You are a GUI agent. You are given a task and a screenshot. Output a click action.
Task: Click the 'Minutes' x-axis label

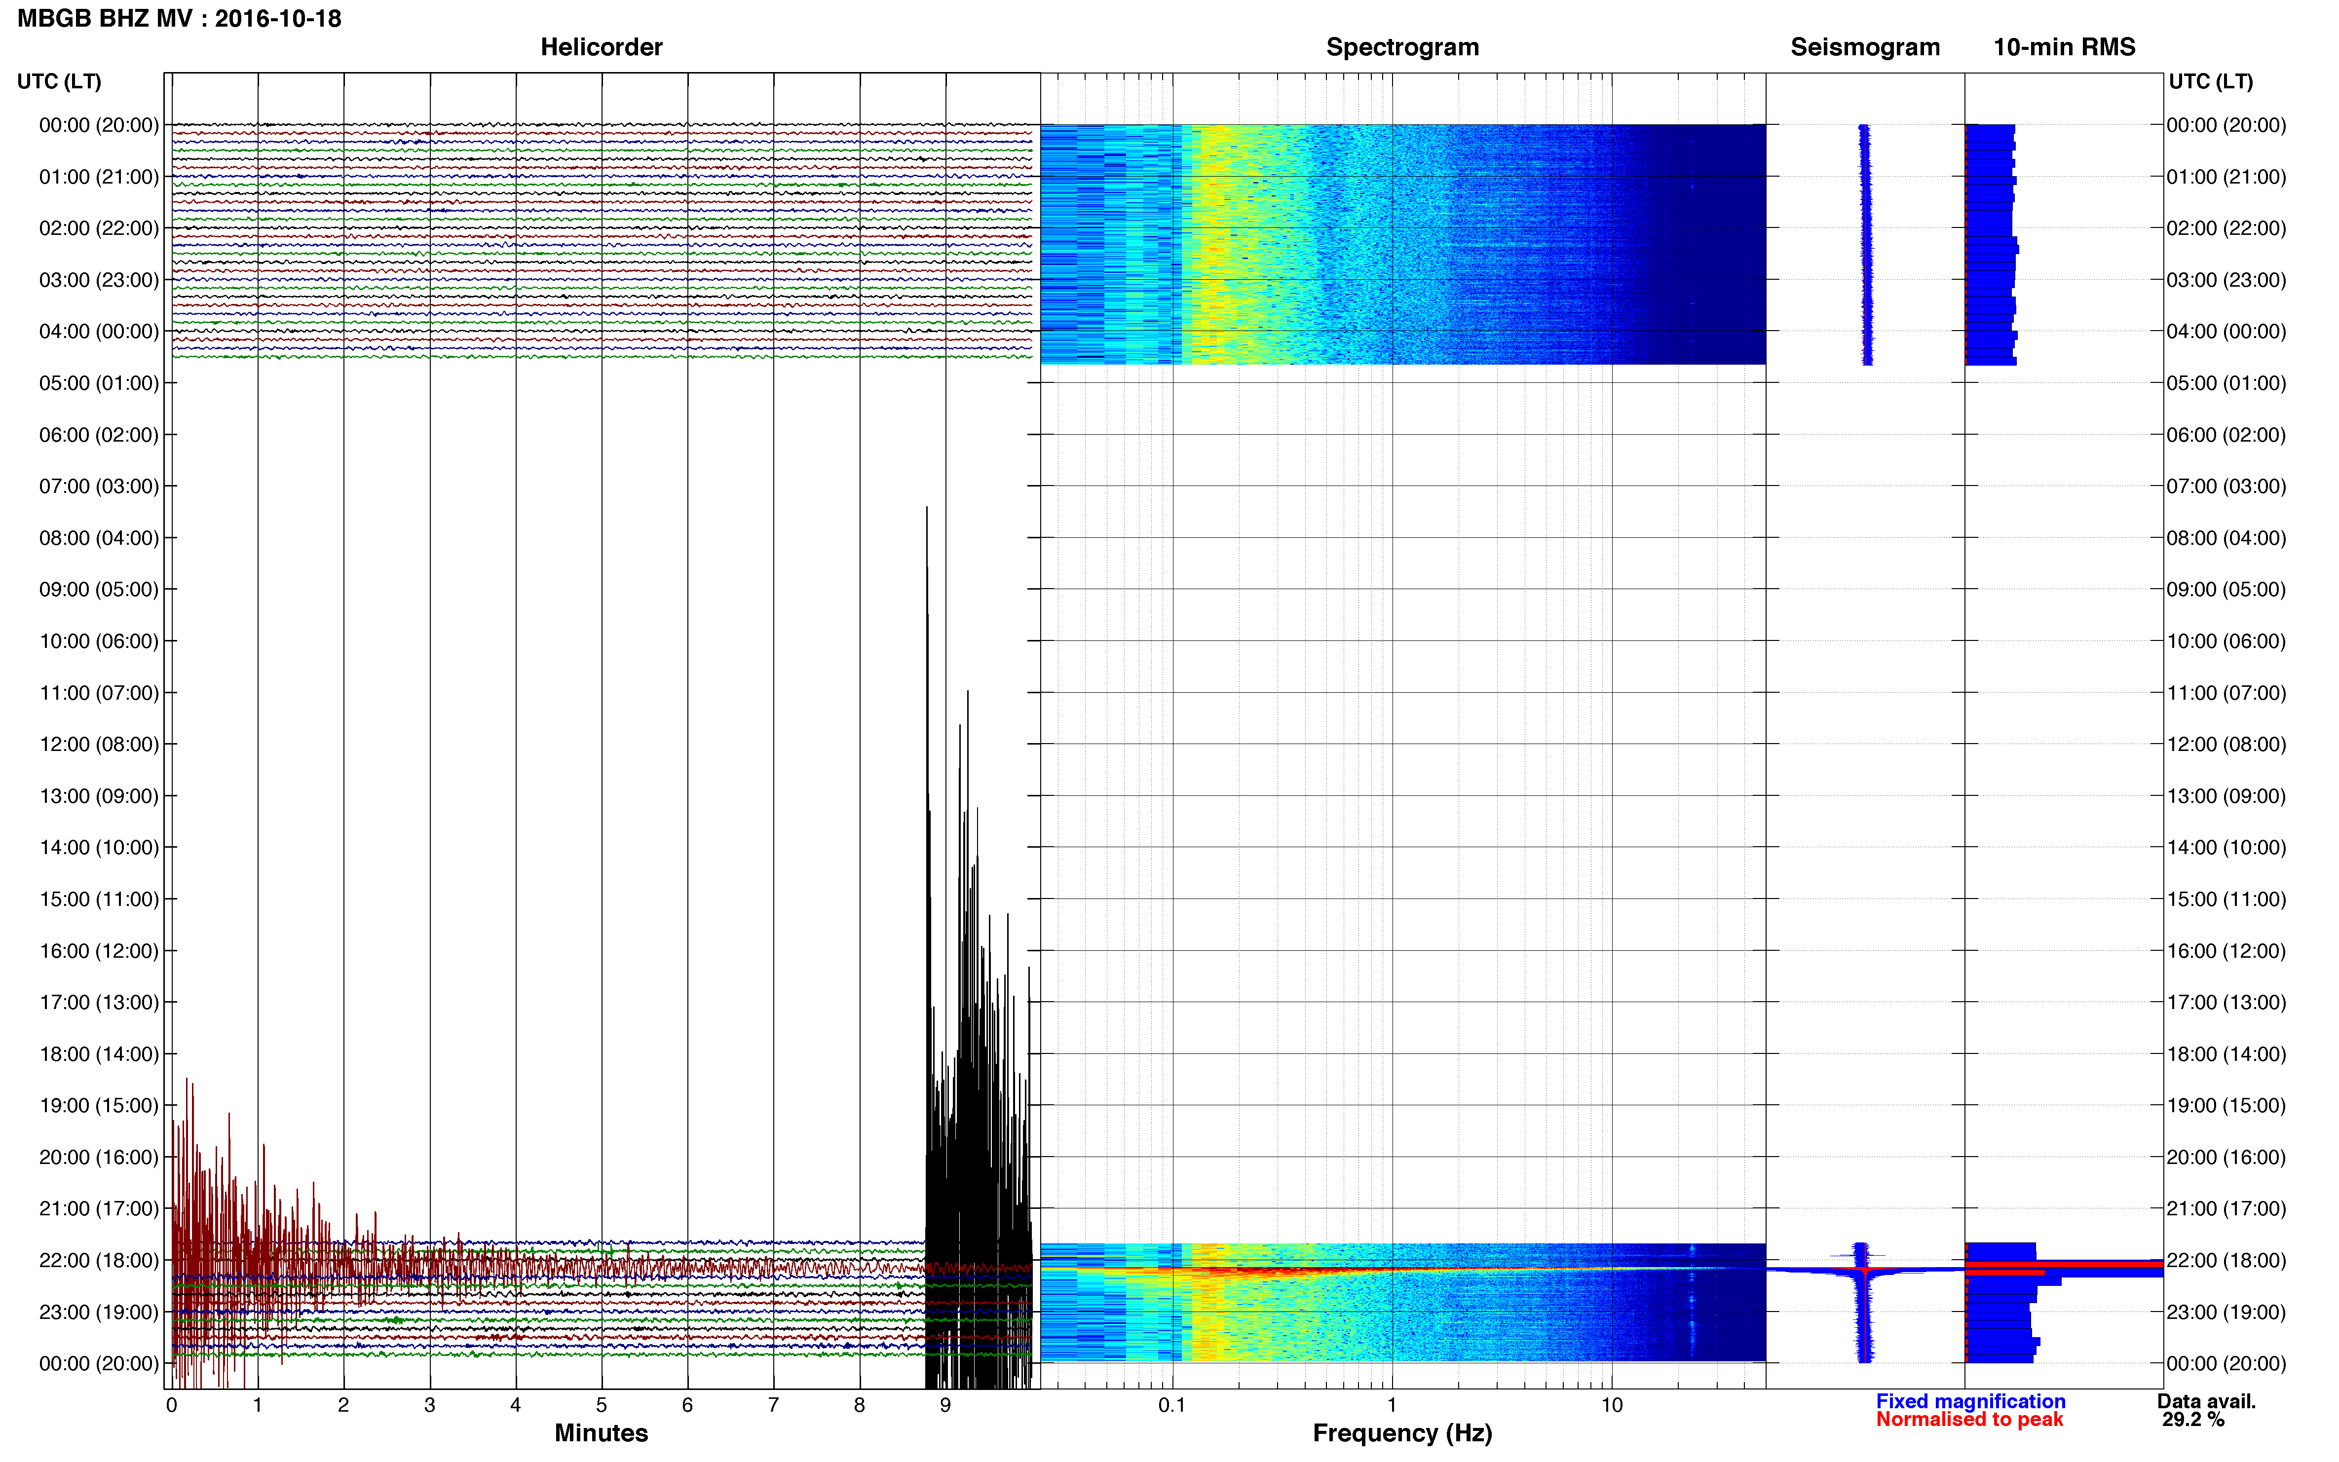tap(601, 1433)
